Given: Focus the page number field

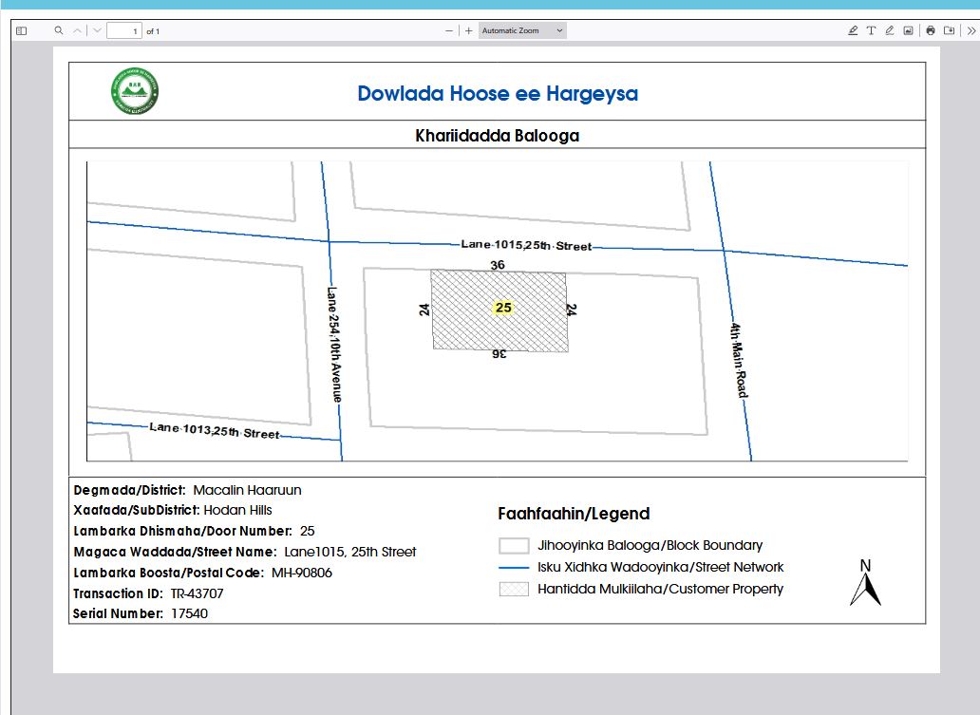Looking at the screenshot, I should click(x=123, y=30).
